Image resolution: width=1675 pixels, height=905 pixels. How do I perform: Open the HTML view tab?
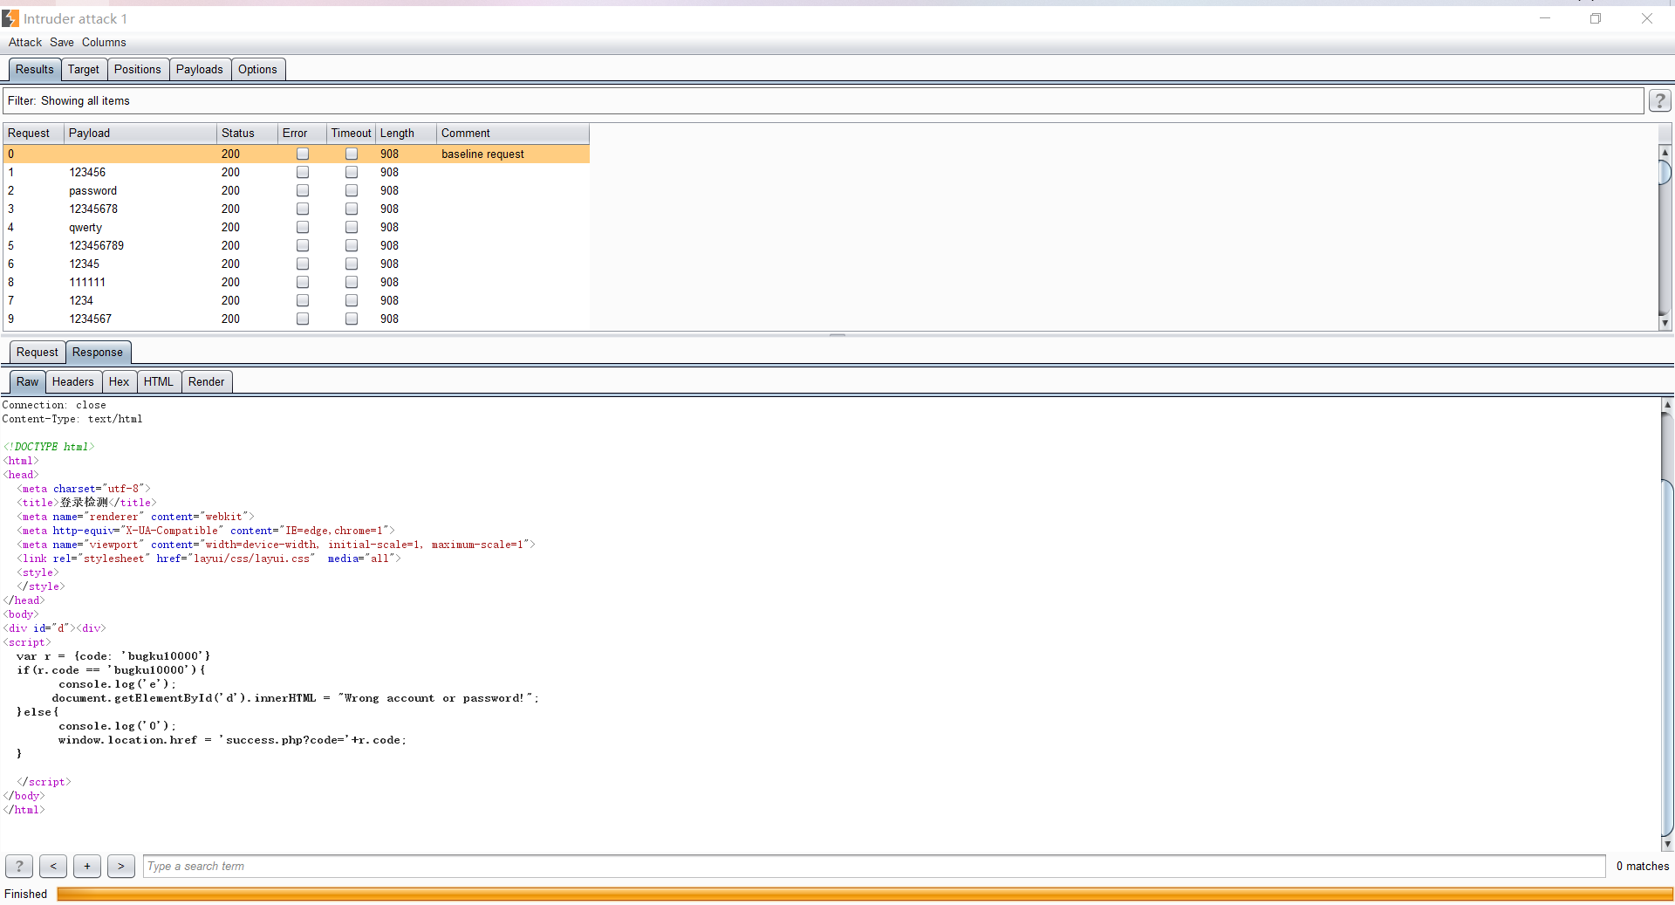[x=159, y=381]
